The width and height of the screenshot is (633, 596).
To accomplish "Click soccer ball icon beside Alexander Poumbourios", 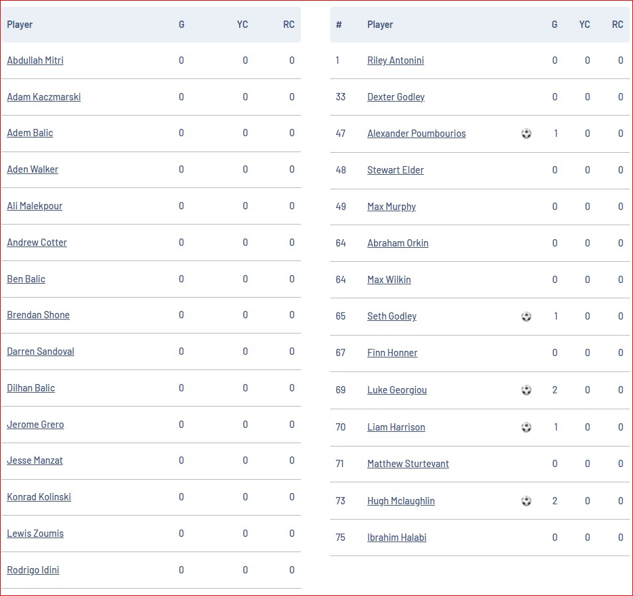I will (x=526, y=134).
